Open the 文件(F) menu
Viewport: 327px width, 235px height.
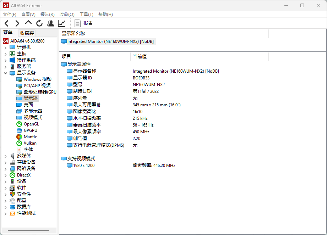[9, 15]
